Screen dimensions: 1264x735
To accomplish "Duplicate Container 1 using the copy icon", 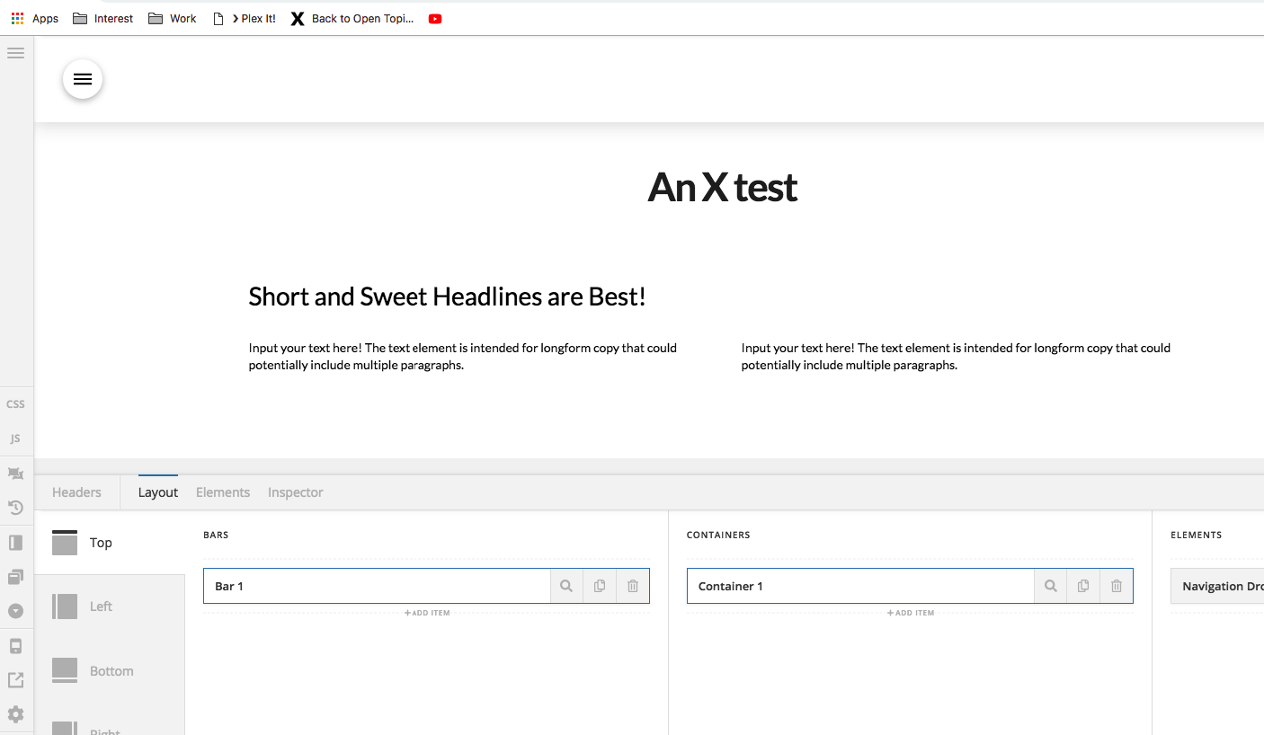I will point(1083,586).
